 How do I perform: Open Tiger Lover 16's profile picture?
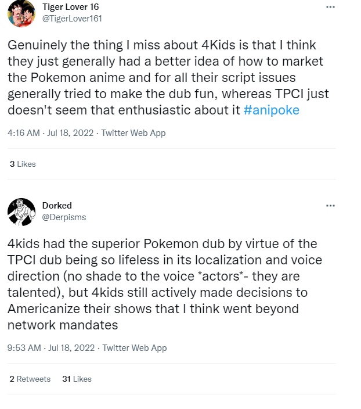(x=21, y=13)
